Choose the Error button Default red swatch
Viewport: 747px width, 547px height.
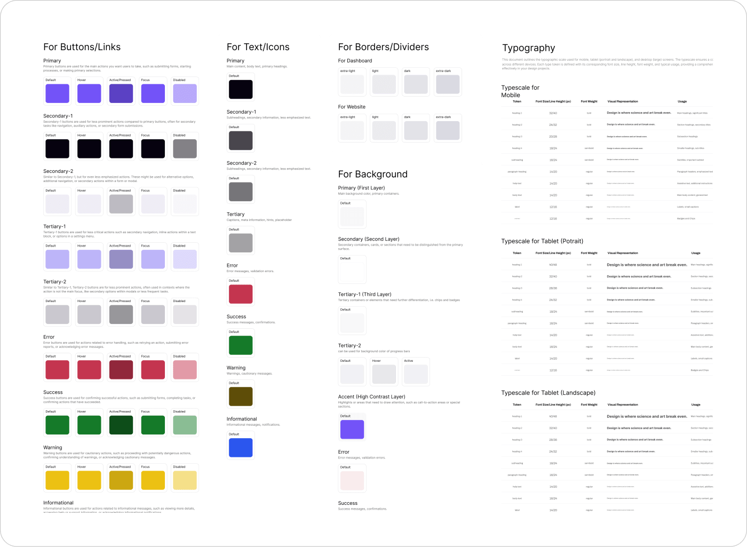point(57,370)
